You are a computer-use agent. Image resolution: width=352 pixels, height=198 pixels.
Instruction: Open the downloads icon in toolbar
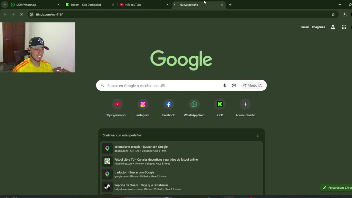(x=344, y=14)
